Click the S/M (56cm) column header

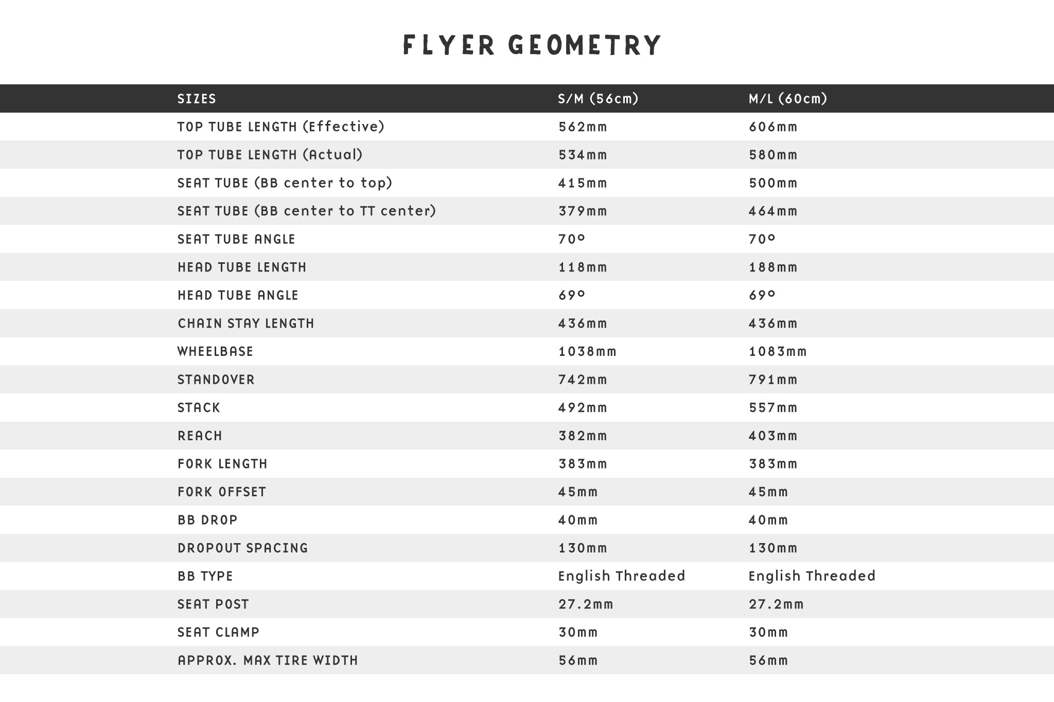click(x=598, y=99)
